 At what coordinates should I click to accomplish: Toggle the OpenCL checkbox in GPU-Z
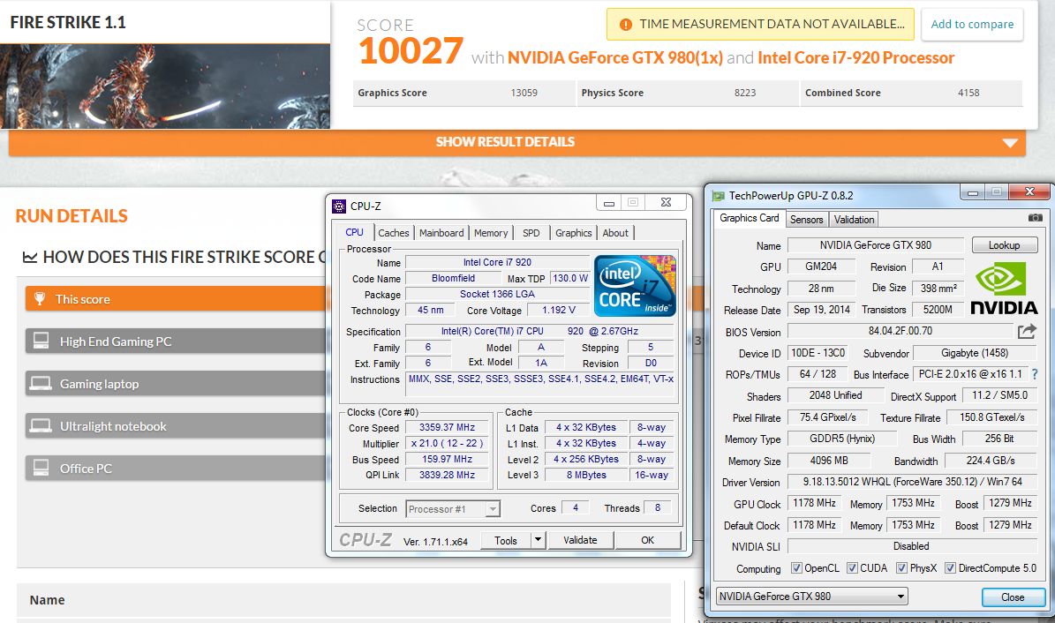click(796, 567)
